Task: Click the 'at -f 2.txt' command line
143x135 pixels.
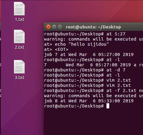Action: pos(94,91)
